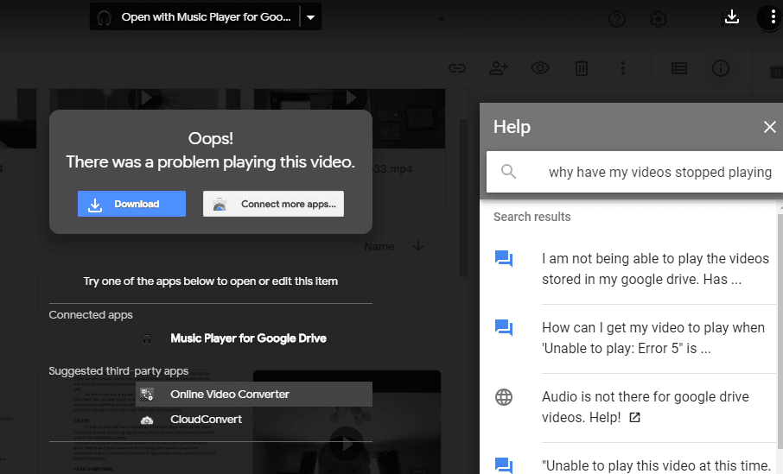
Task: Open result 'How can I get my video to play'
Action: (x=655, y=338)
